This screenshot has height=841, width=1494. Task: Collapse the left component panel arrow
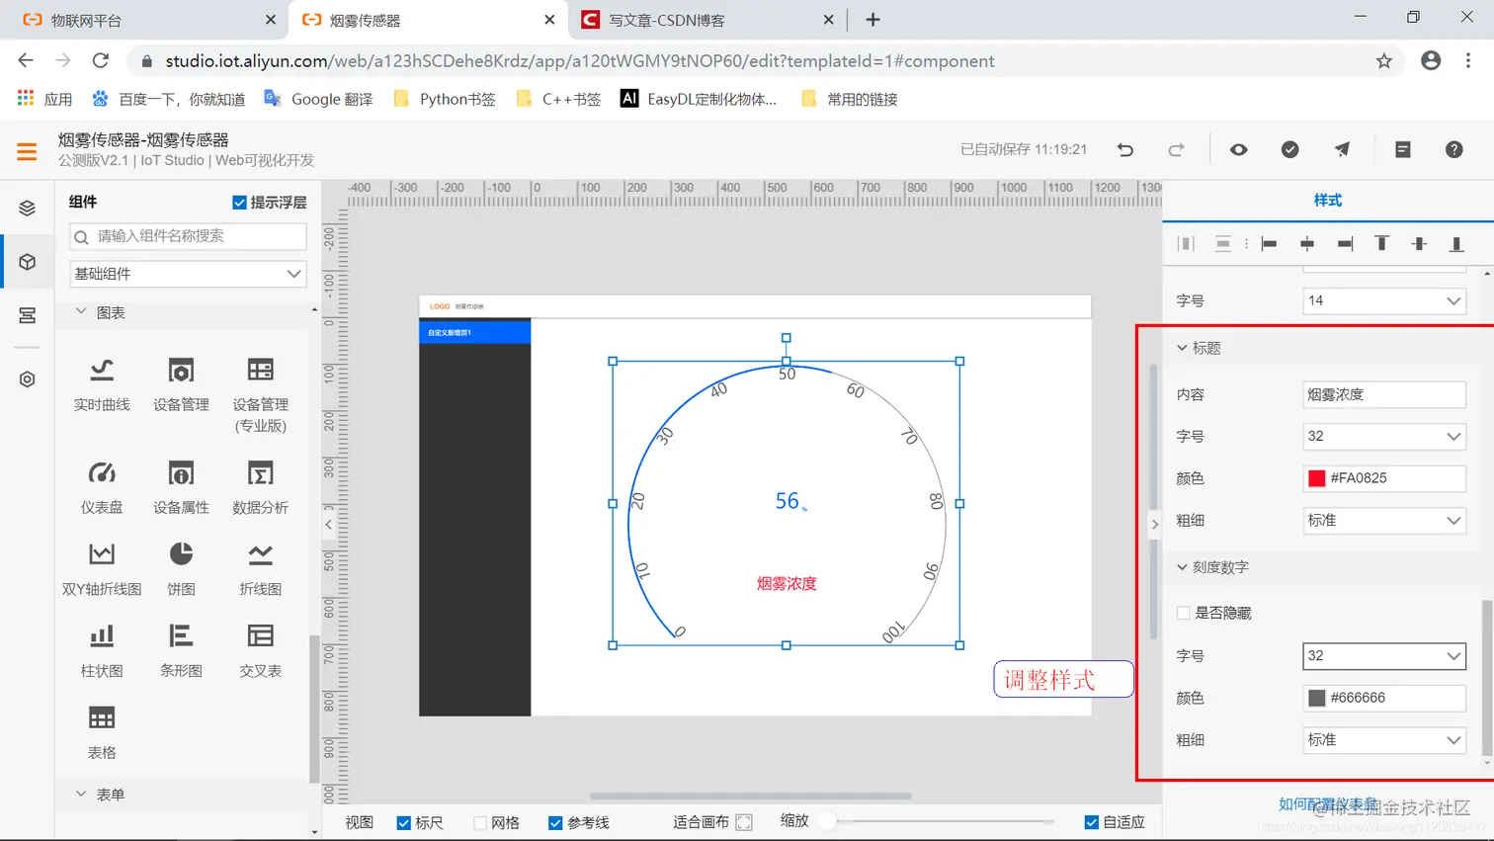(329, 525)
